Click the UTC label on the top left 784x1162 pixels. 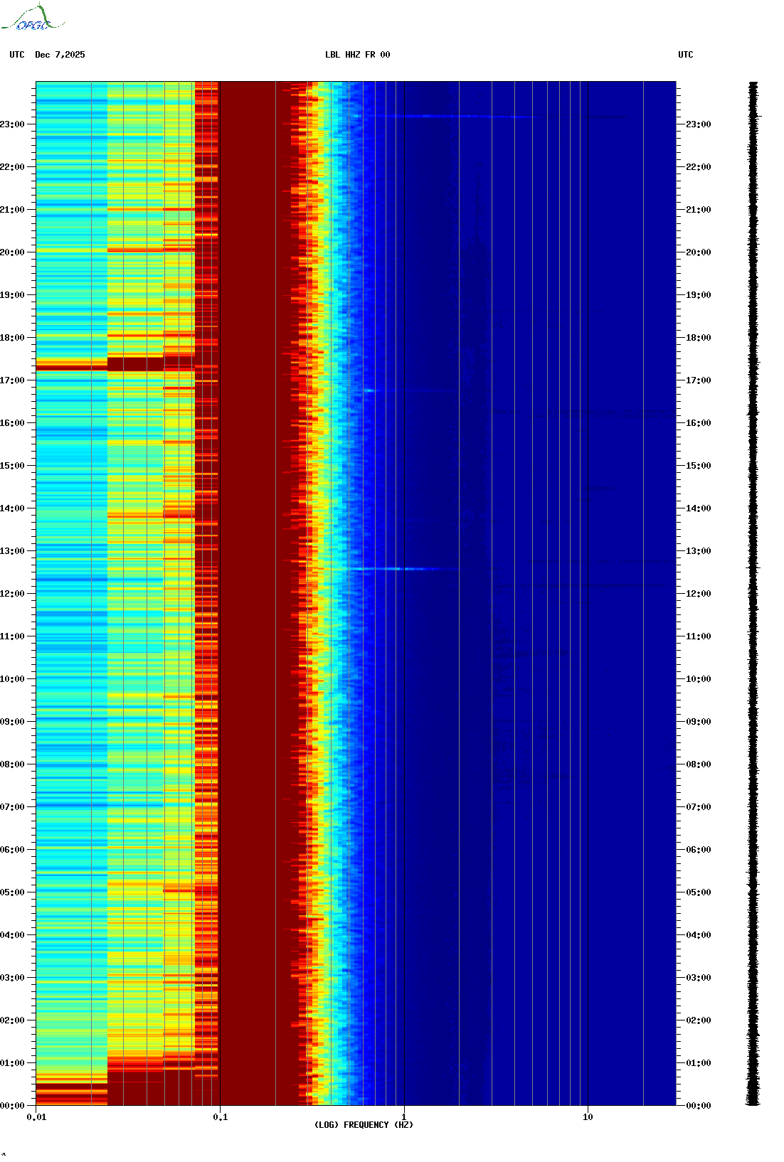click(17, 55)
